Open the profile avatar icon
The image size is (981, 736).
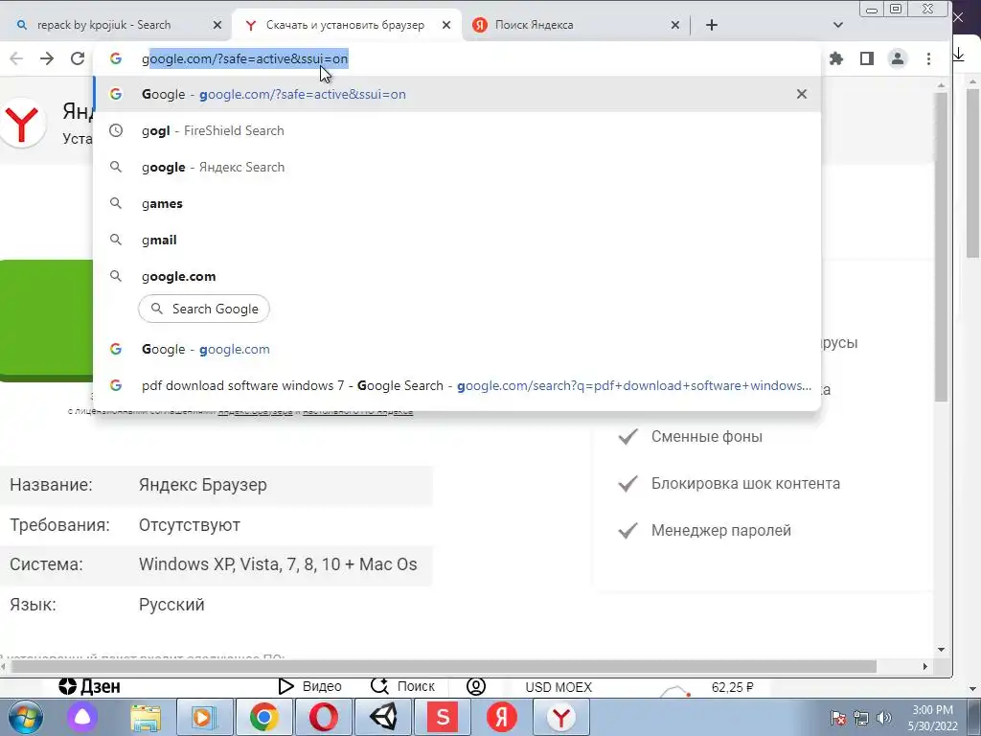click(898, 58)
